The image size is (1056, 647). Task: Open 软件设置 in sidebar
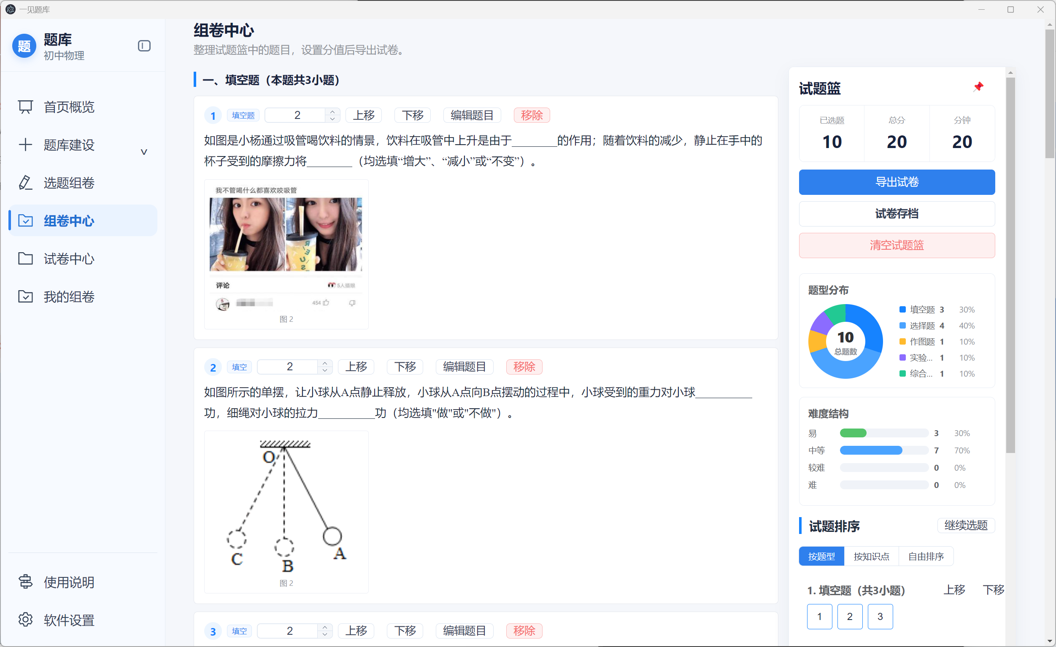click(83, 620)
